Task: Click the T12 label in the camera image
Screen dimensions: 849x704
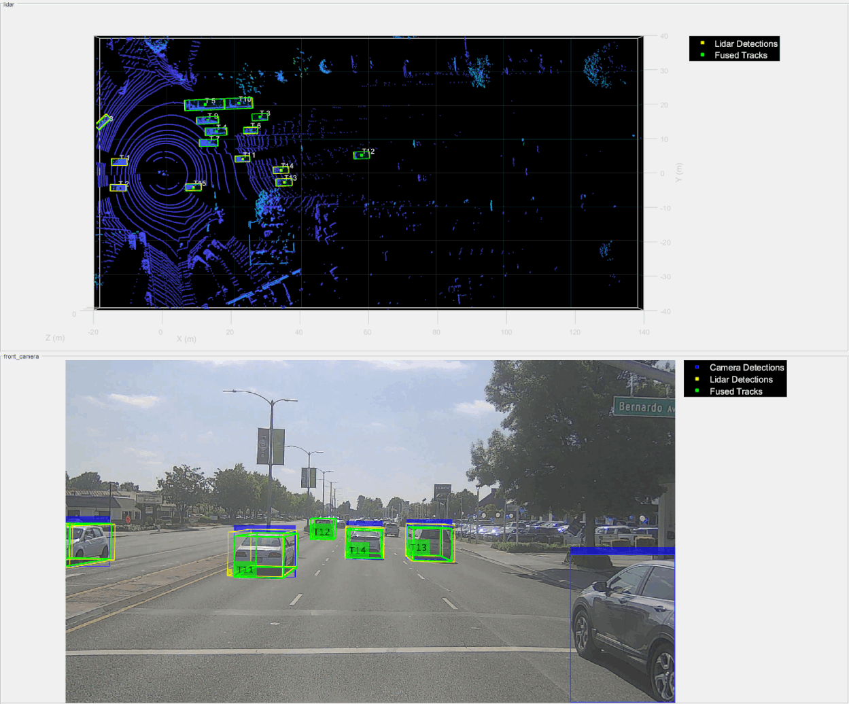Action: click(x=322, y=532)
